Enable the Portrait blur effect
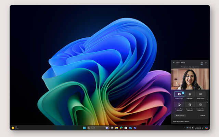The height and width of the screenshot is (137, 219). 190,94
